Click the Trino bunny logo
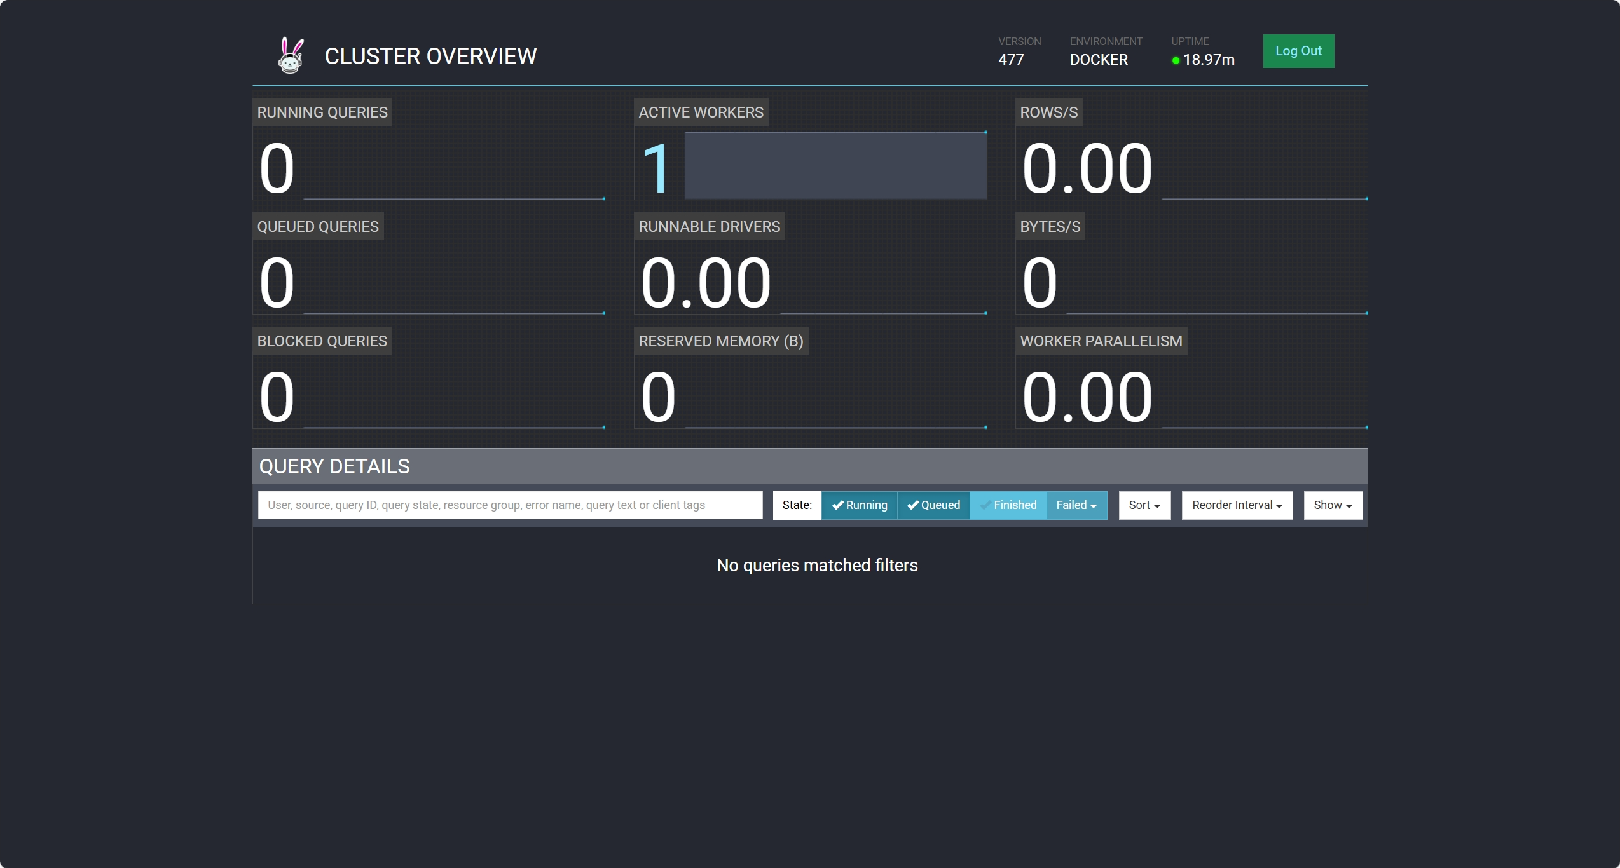 [291, 55]
